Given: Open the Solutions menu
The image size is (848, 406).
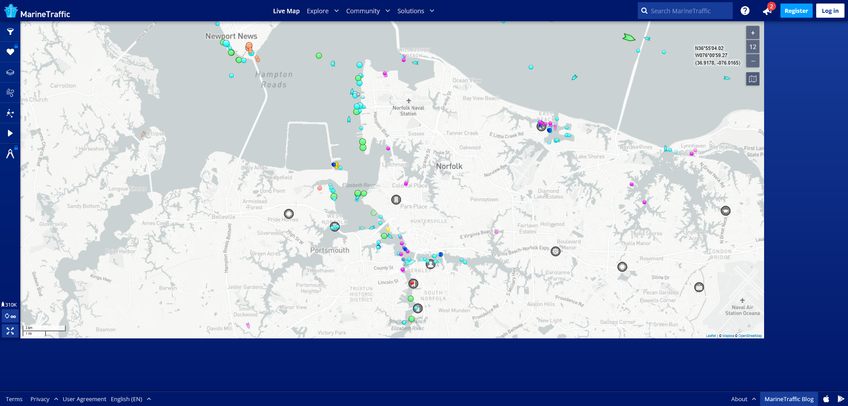Looking at the screenshot, I should 411,11.
